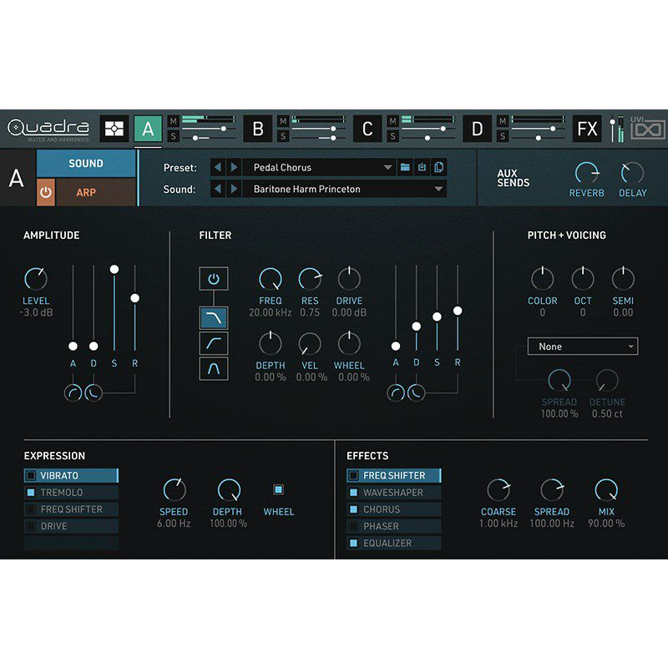This screenshot has height=668, width=668.
Task: Open the four-layer overview grid icon
Action: [114, 129]
